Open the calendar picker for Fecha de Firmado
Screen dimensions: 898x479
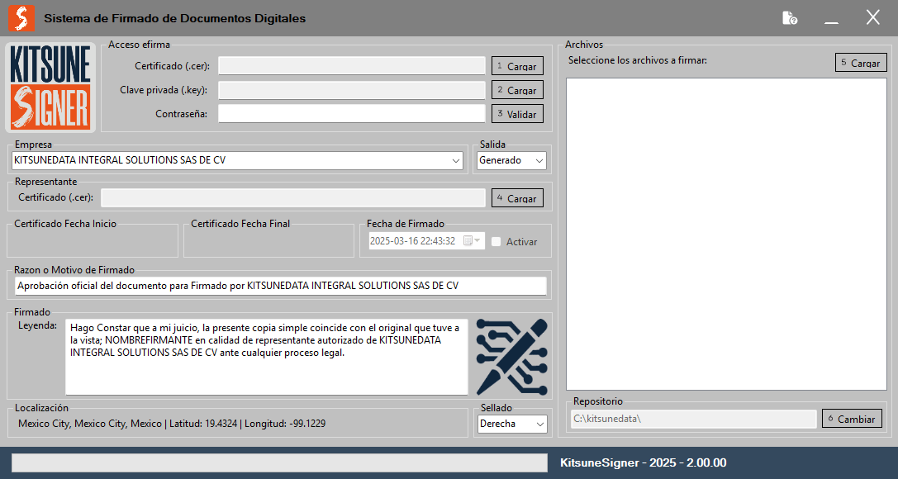472,241
